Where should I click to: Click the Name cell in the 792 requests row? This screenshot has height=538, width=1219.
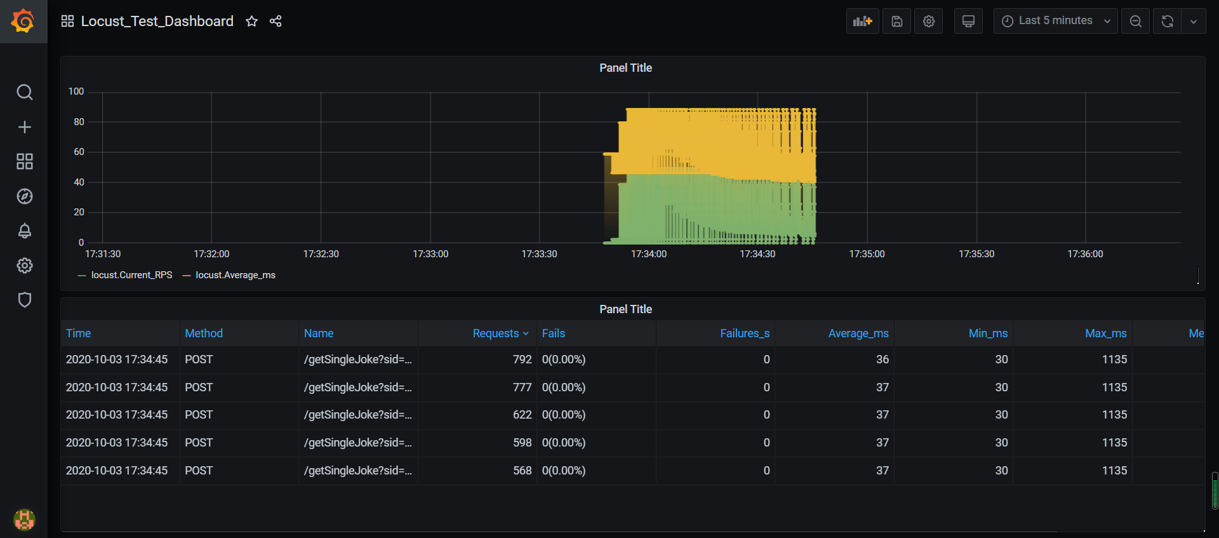point(357,360)
